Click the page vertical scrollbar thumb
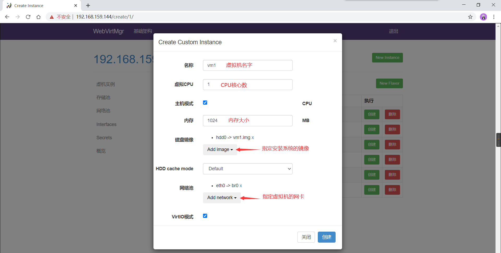501x253 pixels. tap(498, 140)
